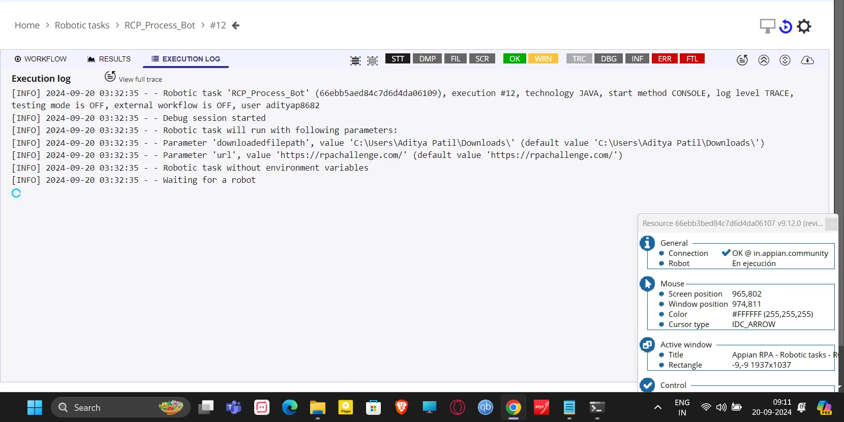Toggle the INF info log filter
This screenshot has height=422, width=844.
coord(638,59)
